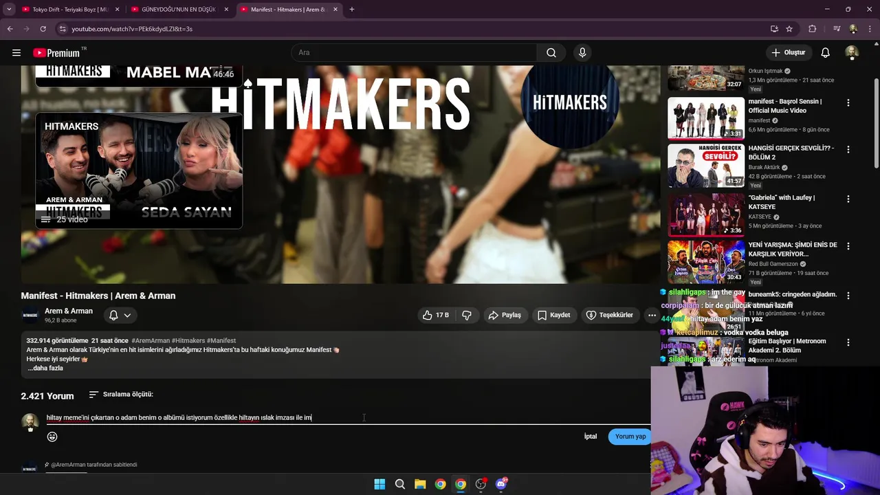
Task: Toggle subscription notification bell dropdown
Action: (x=120, y=315)
